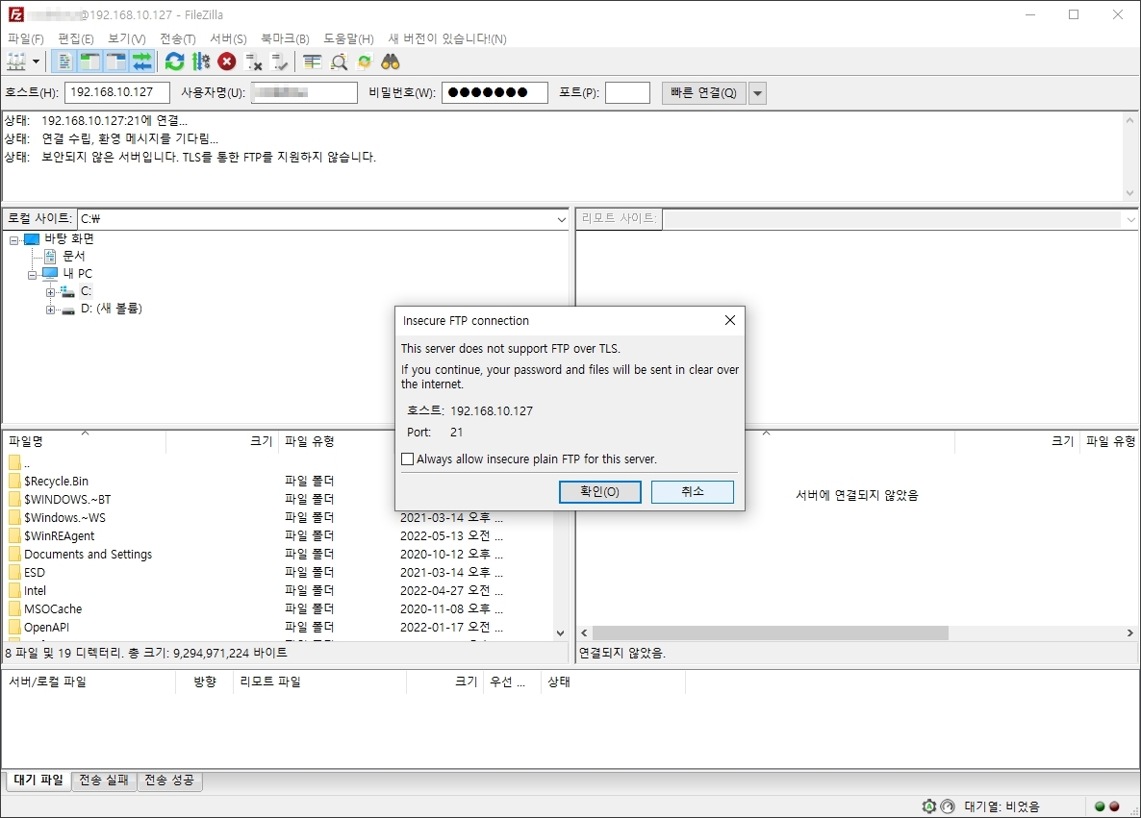Toggle the remote directory tree display

click(116, 62)
